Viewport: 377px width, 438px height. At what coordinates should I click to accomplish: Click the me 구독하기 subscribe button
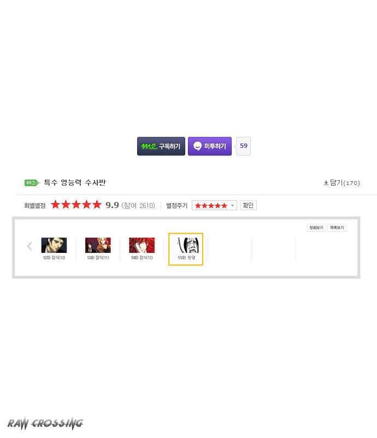(x=161, y=146)
